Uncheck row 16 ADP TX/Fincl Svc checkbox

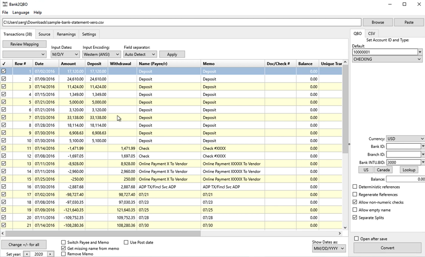pyautogui.click(x=4, y=186)
